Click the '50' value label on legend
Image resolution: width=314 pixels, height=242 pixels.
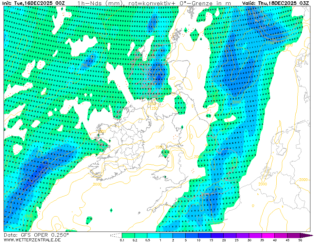click(300, 240)
